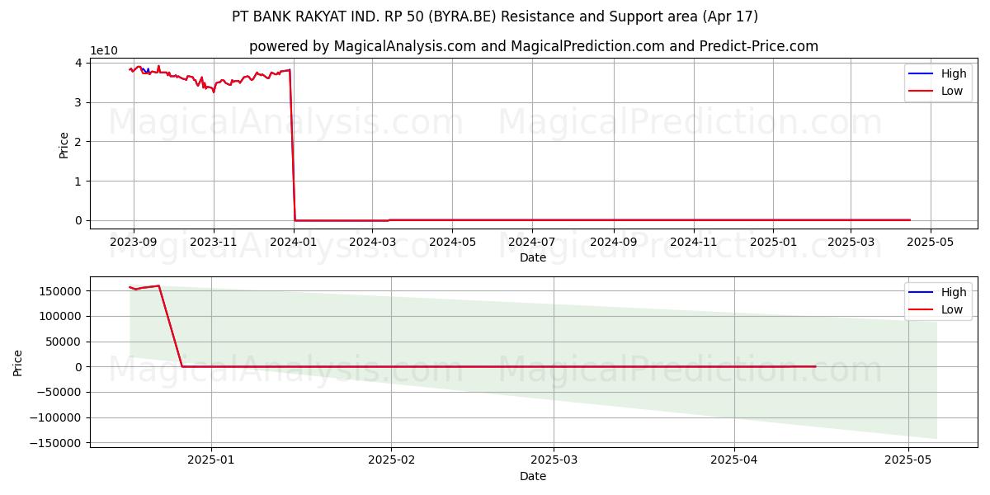Viewport: 990px width, 495px height.
Task: Click the '1e10' scale label
Action: (x=104, y=50)
